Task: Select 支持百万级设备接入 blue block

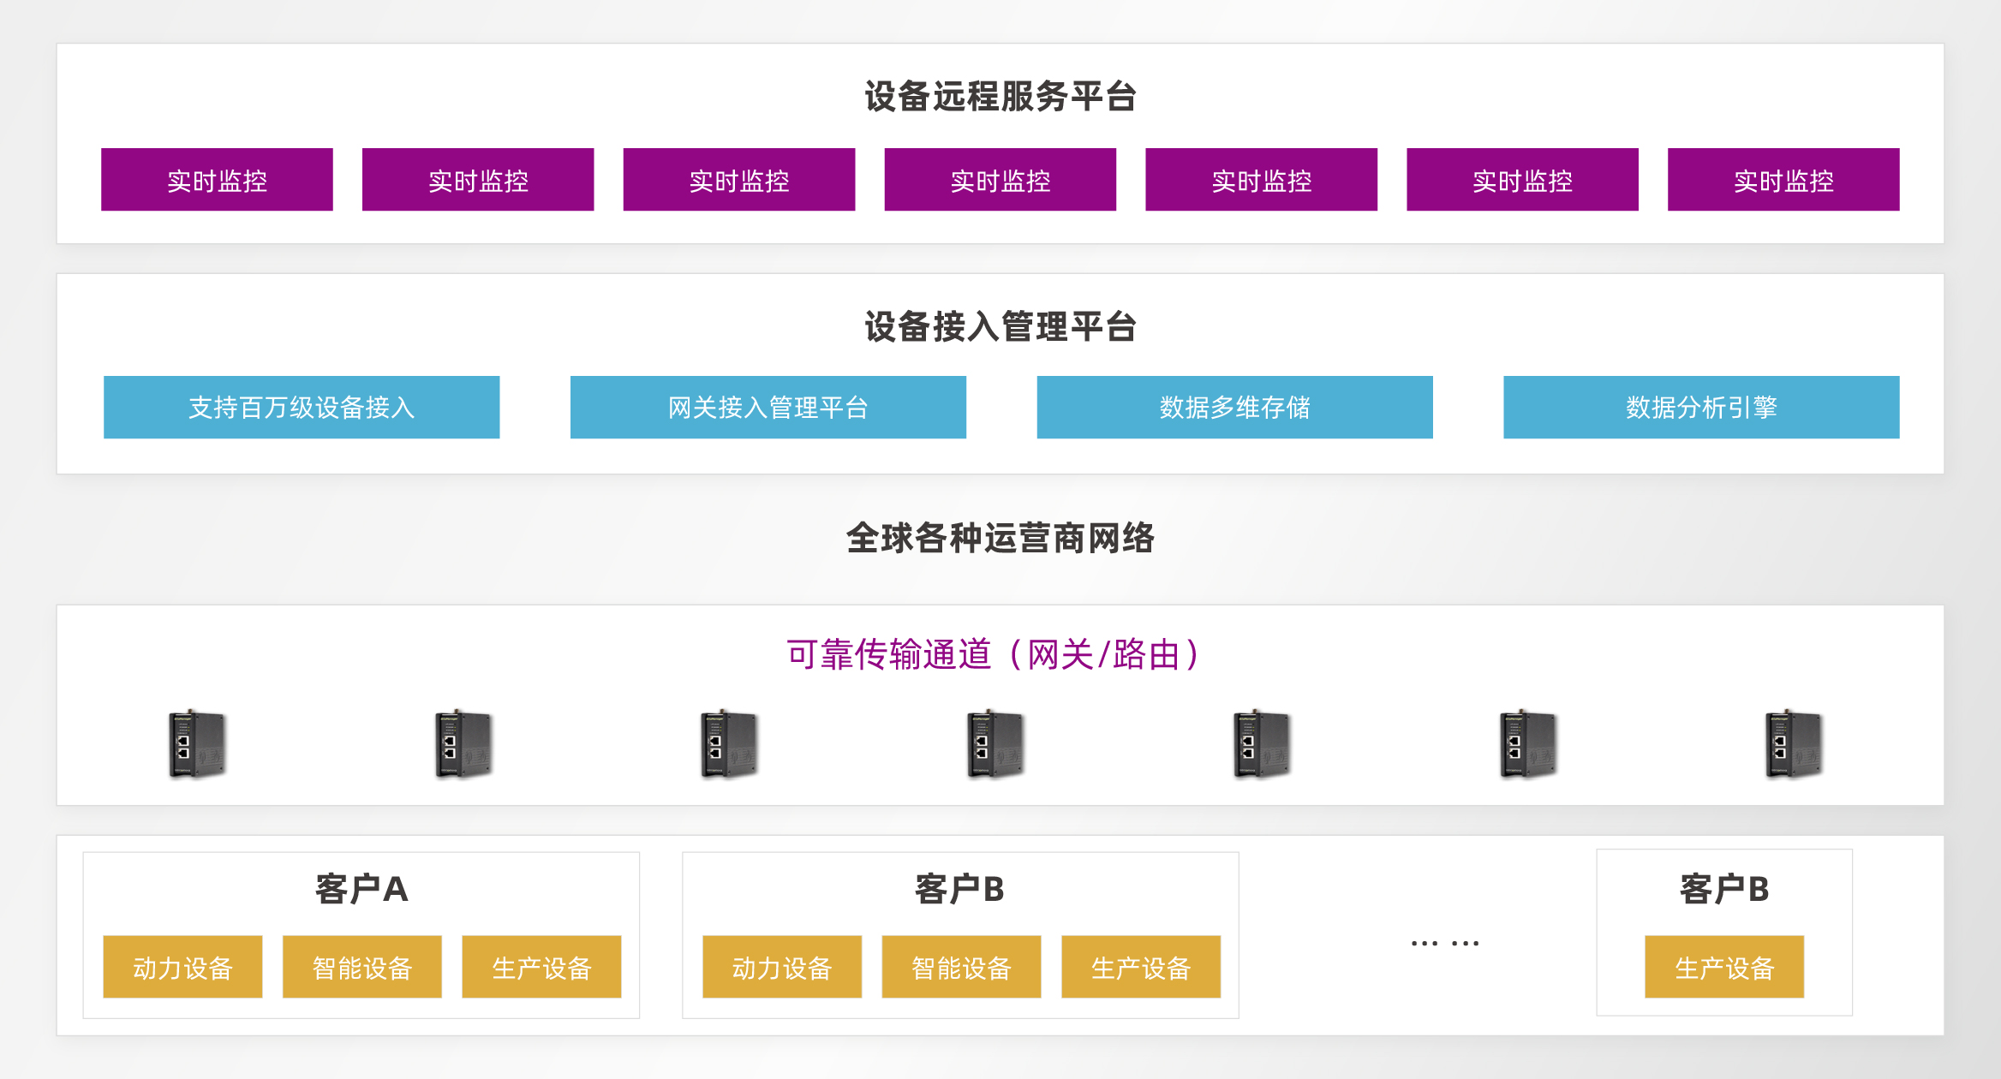Action: click(302, 408)
